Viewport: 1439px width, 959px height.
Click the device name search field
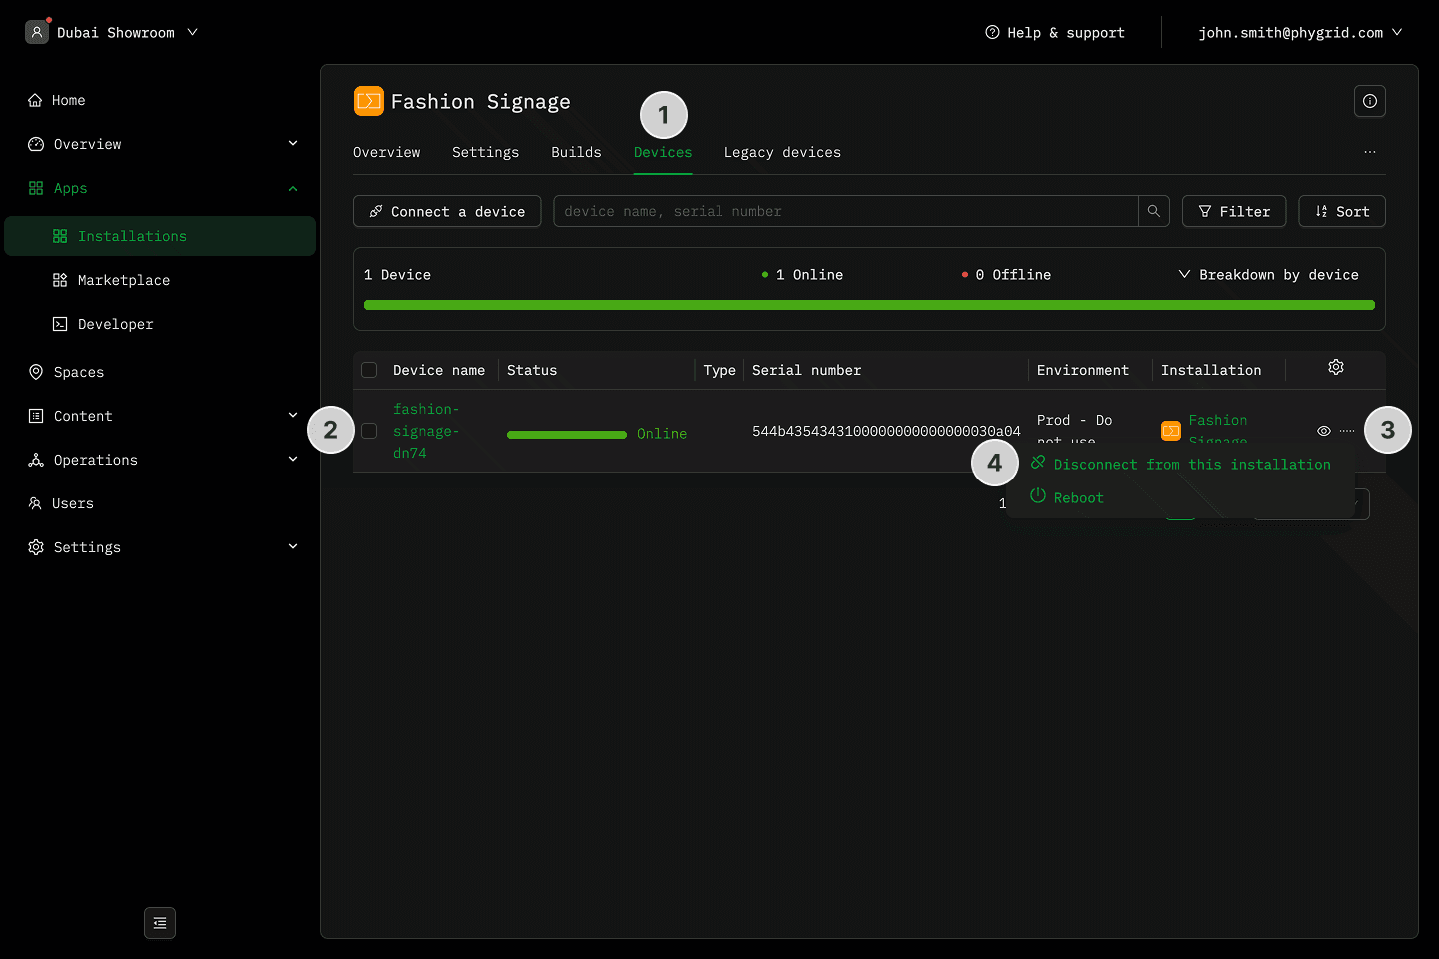[844, 211]
